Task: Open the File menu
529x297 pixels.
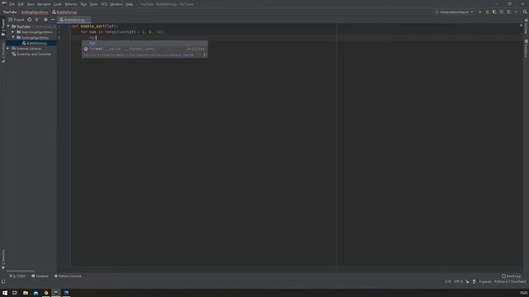Action: point(12,4)
